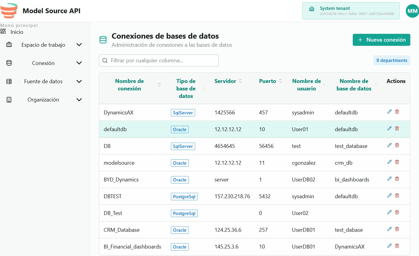Click the Oracle tag in modelsource row
The height and width of the screenshot is (256, 419).
(180, 163)
